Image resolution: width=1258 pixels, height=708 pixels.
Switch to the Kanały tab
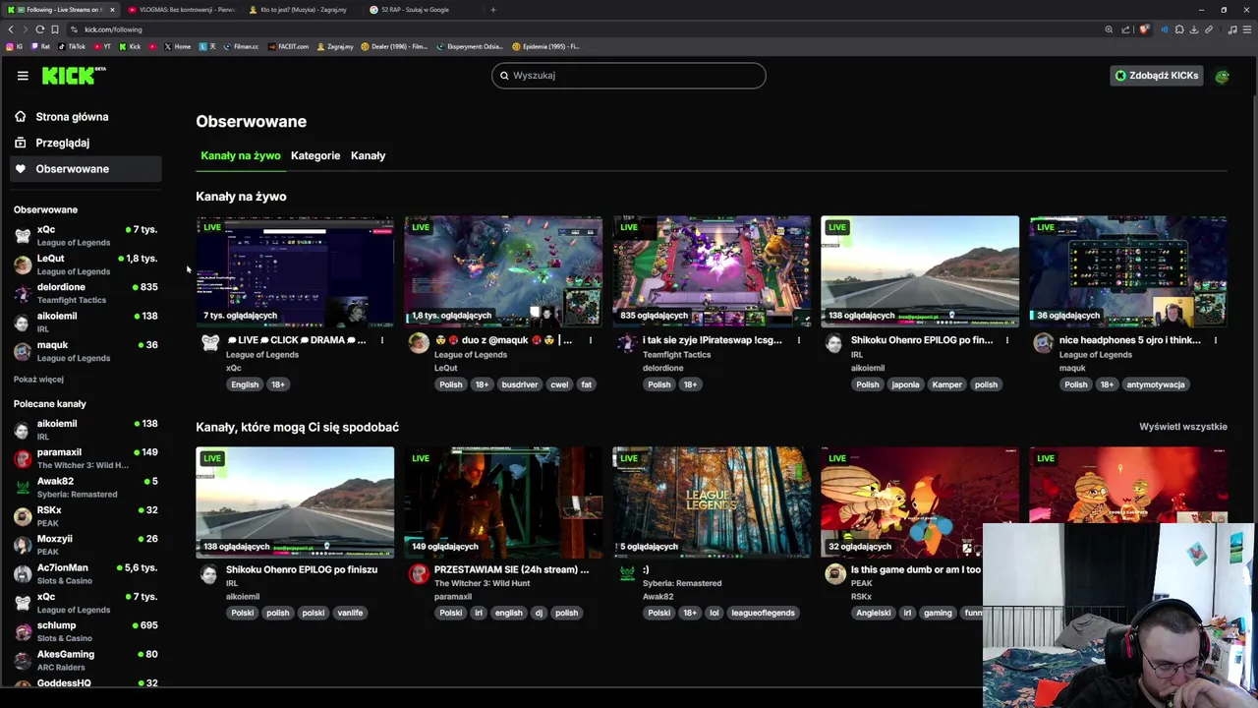click(369, 155)
